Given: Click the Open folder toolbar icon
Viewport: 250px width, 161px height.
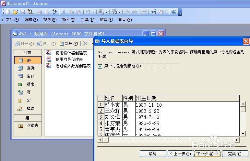Looking at the screenshot, I should tap(15, 12).
